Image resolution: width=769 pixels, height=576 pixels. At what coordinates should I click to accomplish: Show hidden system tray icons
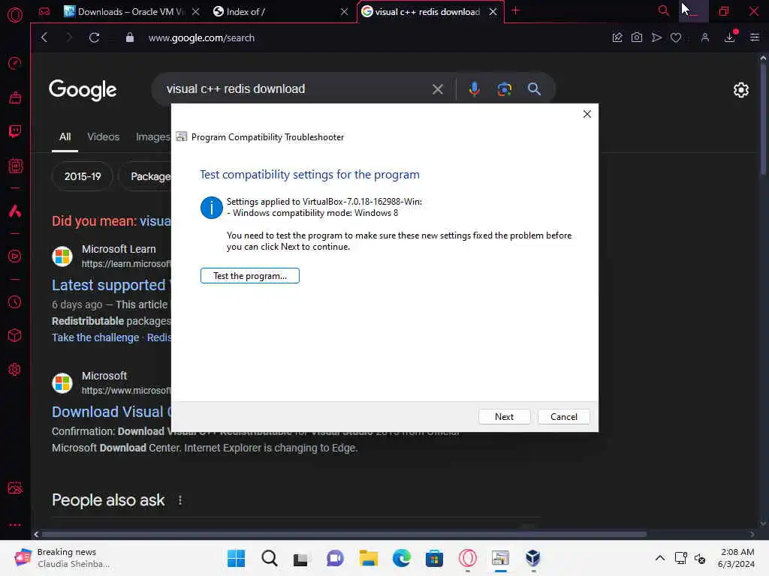click(x=660, y=558)
